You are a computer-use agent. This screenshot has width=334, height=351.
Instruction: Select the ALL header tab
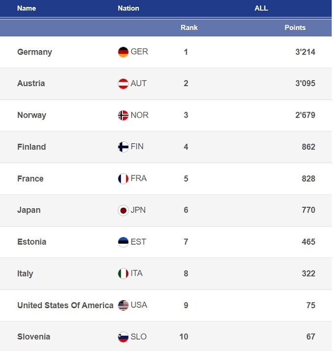point(261,8)
